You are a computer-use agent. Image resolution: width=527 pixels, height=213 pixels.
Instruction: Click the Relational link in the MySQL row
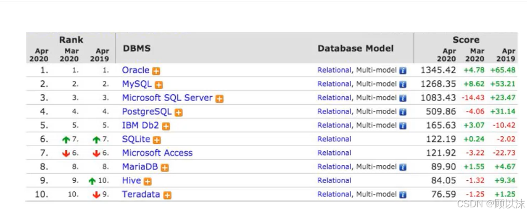pyautogui.click(x=334, y=84)
